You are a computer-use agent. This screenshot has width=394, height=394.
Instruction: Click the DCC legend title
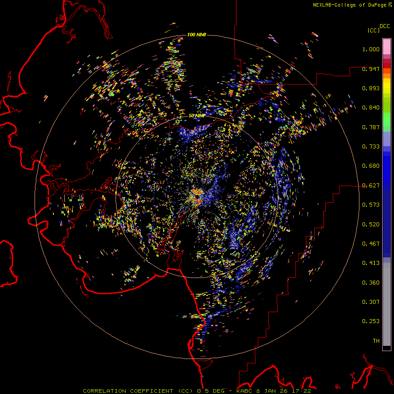[384, 26]
